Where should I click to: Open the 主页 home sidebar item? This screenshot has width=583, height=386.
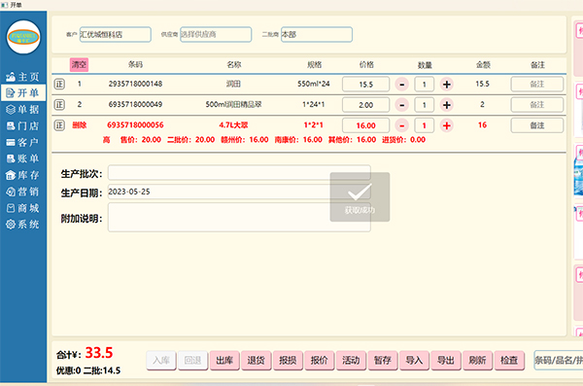23,77
